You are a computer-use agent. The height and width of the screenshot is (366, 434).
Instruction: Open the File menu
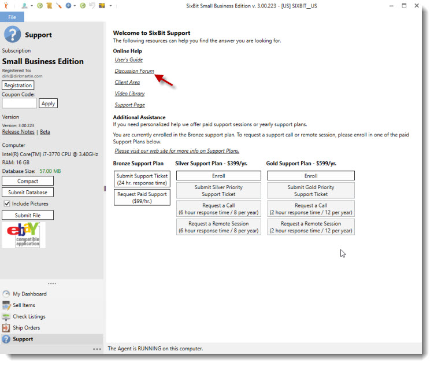point(12,17)
